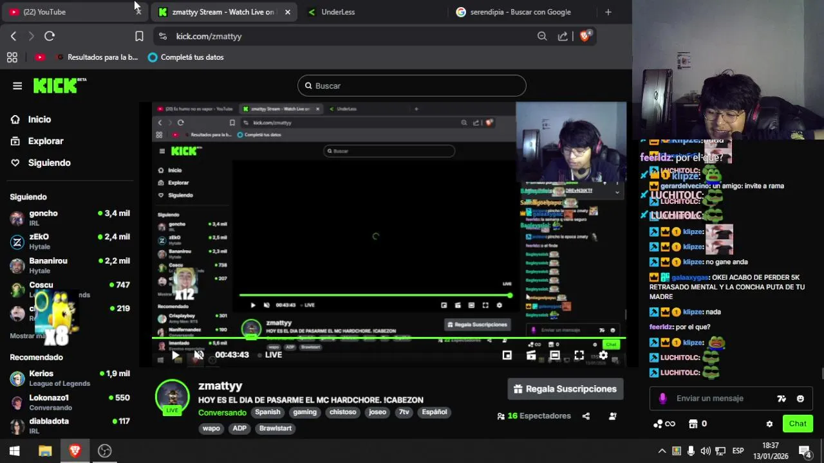Viewport: 824px width, 463px height.
Task: Select the ADP tag
Action: (239, 428)
